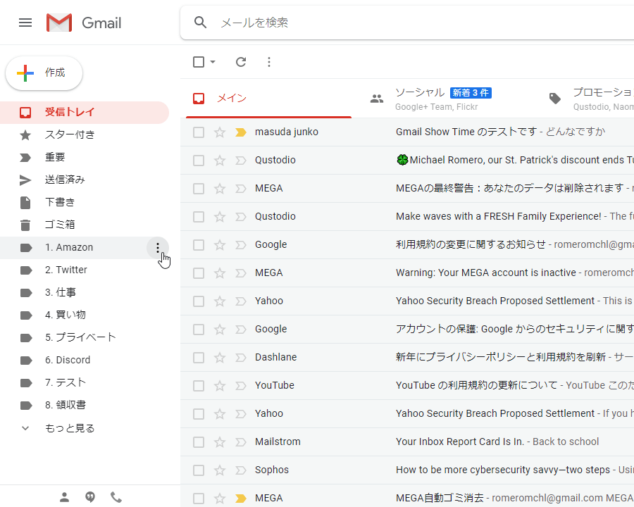Open Gmail Show Time のテストです email
The image size is (634, 507).
[407, 132]
